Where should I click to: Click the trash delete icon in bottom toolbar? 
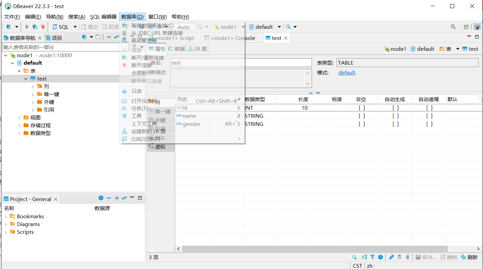[408, 257]
